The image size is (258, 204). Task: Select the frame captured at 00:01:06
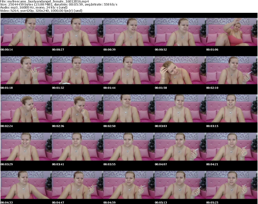click(x=232, y=32)
